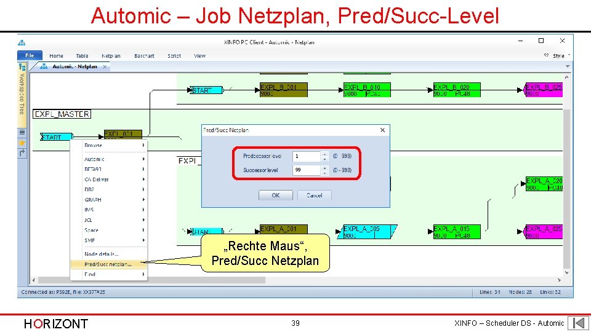Viewport: 591px width, 332px height.
Task: Choose Pred/Succ netplan... menu entry
Action: 108,264
